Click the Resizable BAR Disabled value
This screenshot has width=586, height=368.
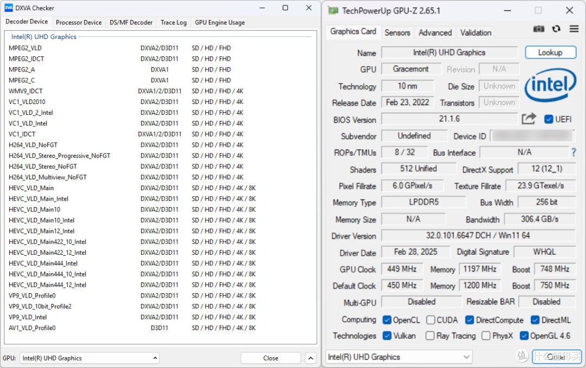547,301
